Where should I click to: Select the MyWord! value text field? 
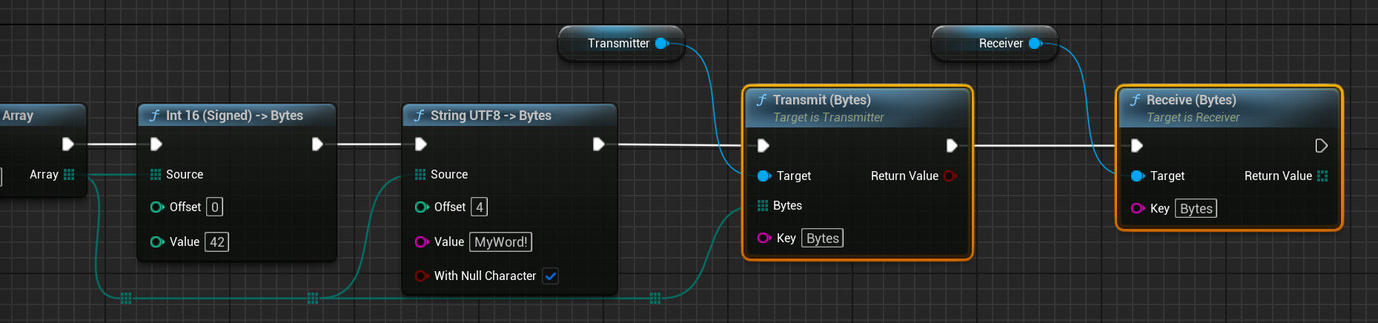coord(500,242)
